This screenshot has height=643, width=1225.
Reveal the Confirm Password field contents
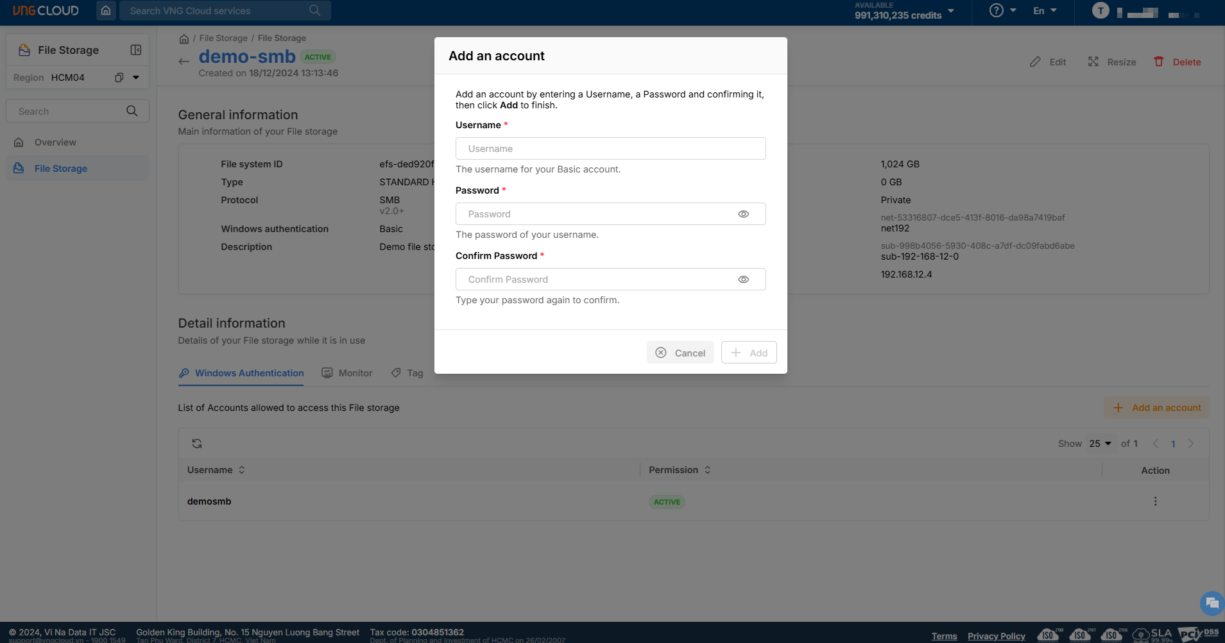pyautogui.click(x=743, y=280)
